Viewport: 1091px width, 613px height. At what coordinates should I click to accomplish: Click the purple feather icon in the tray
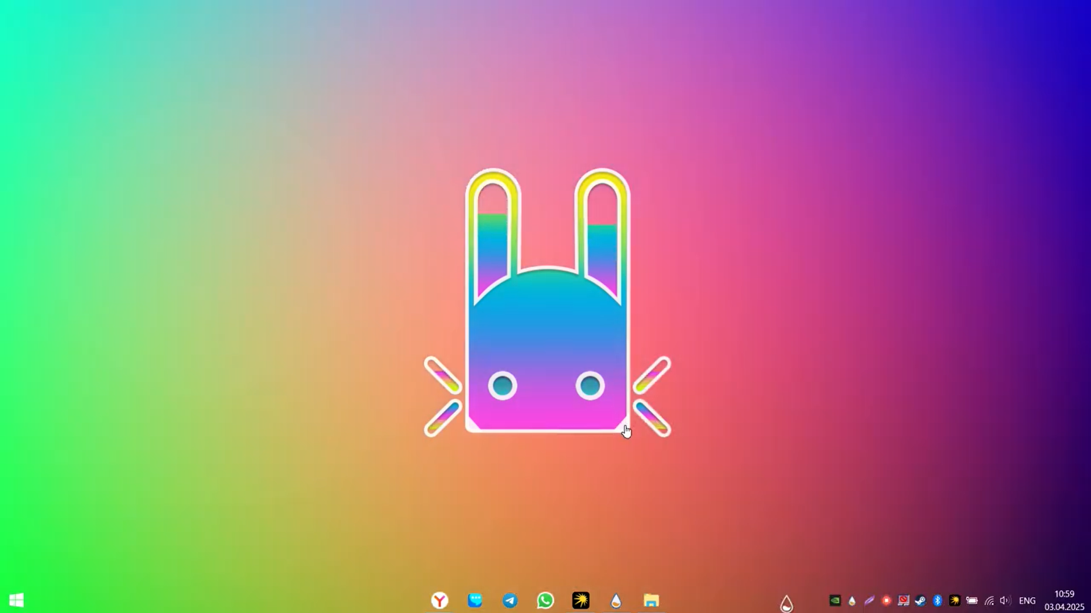(869, 601)
